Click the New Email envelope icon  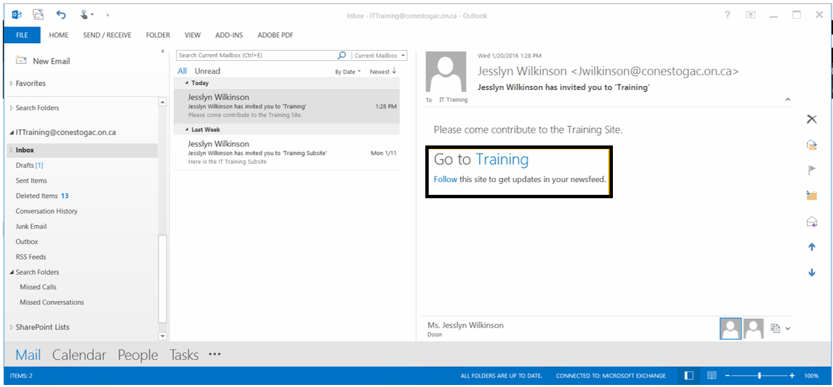(21, 60)
